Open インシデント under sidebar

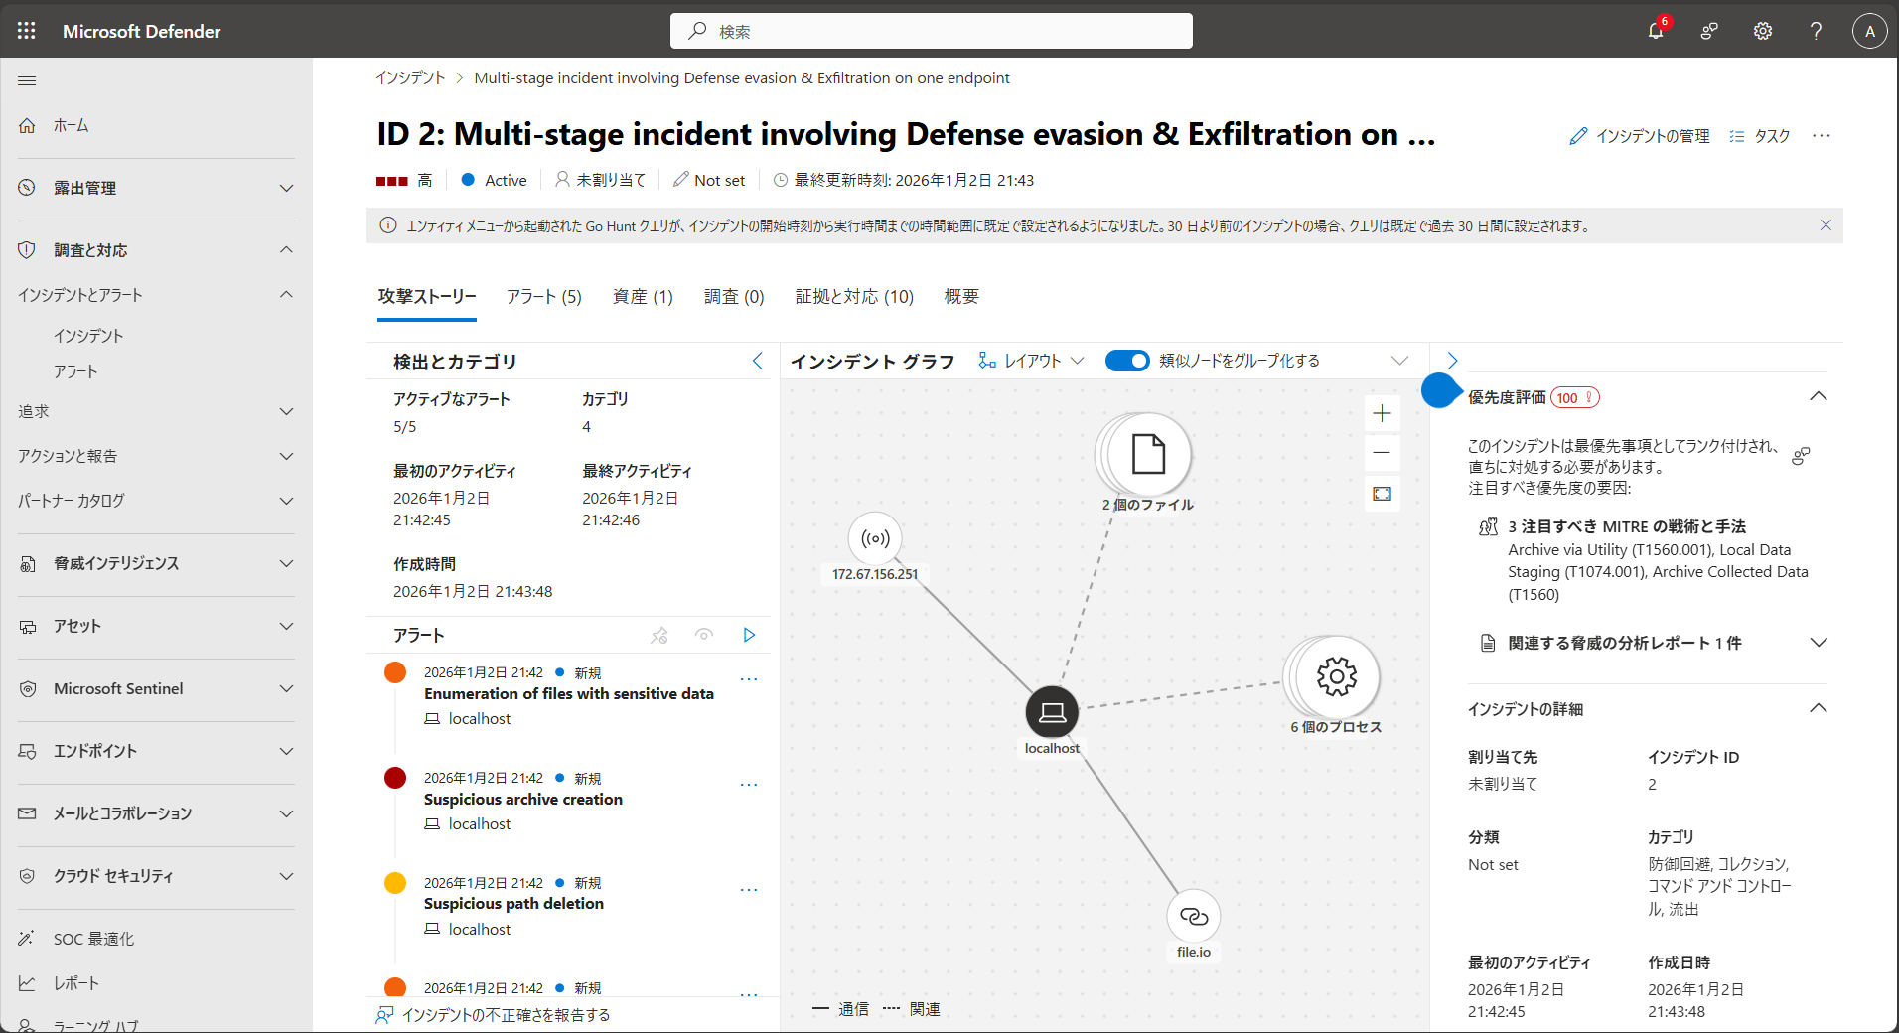coord(88,336)
